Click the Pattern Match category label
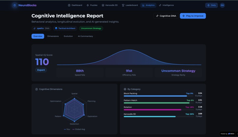This screenshot has height=137, width=238. coord(131,100)
